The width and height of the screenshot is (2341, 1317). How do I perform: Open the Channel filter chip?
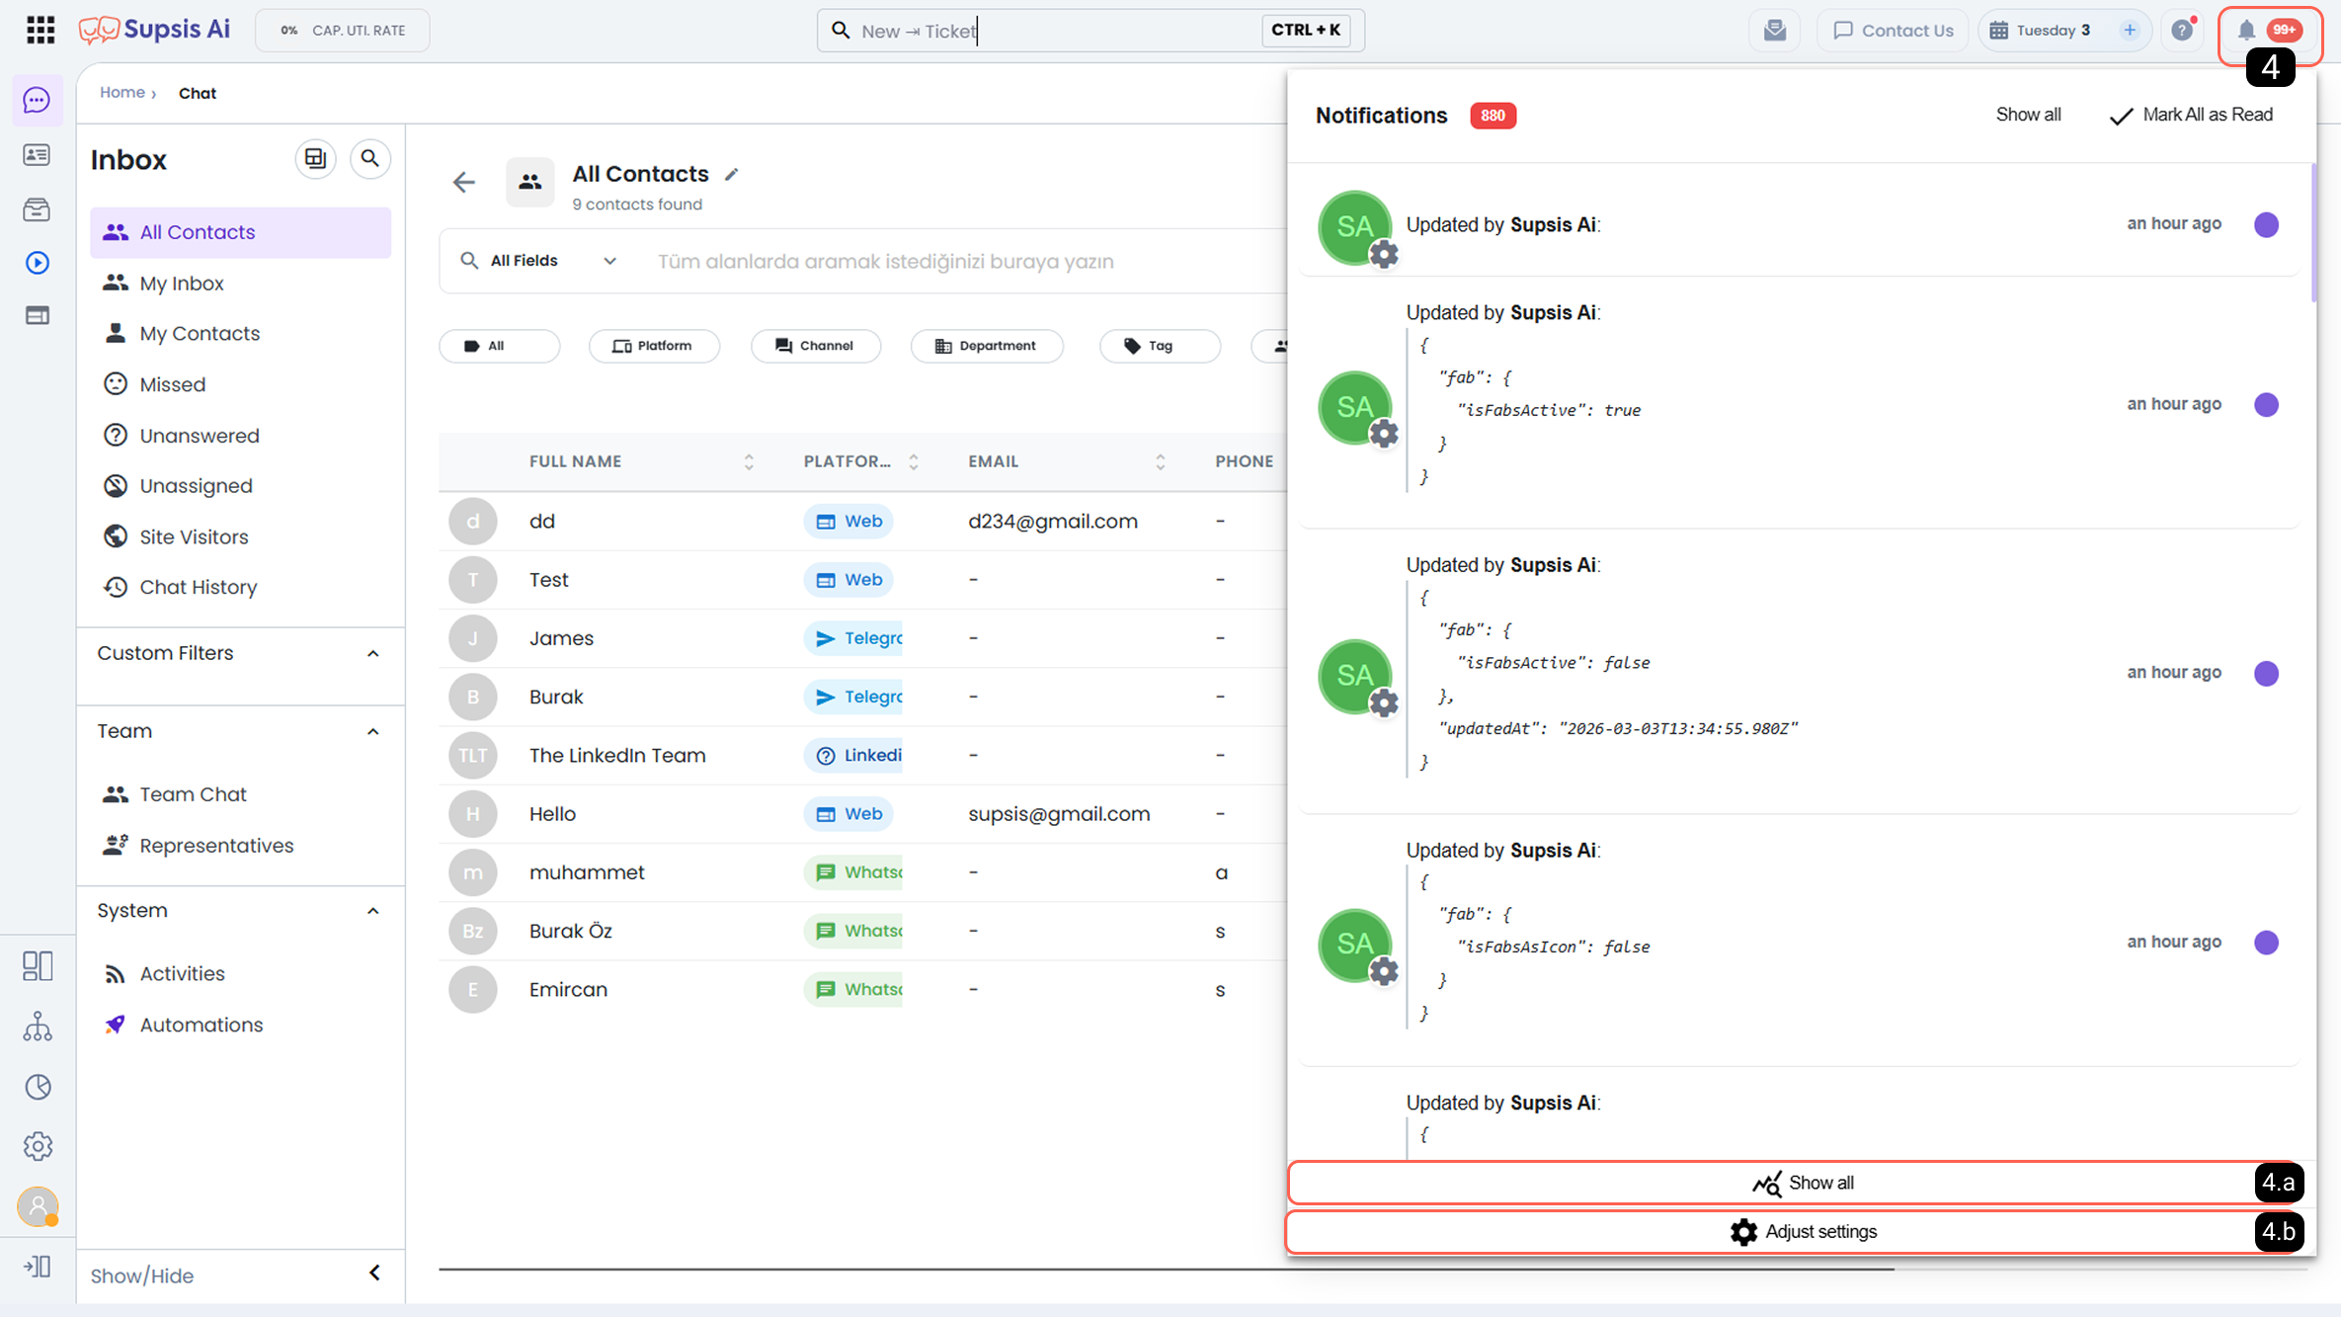816,346
